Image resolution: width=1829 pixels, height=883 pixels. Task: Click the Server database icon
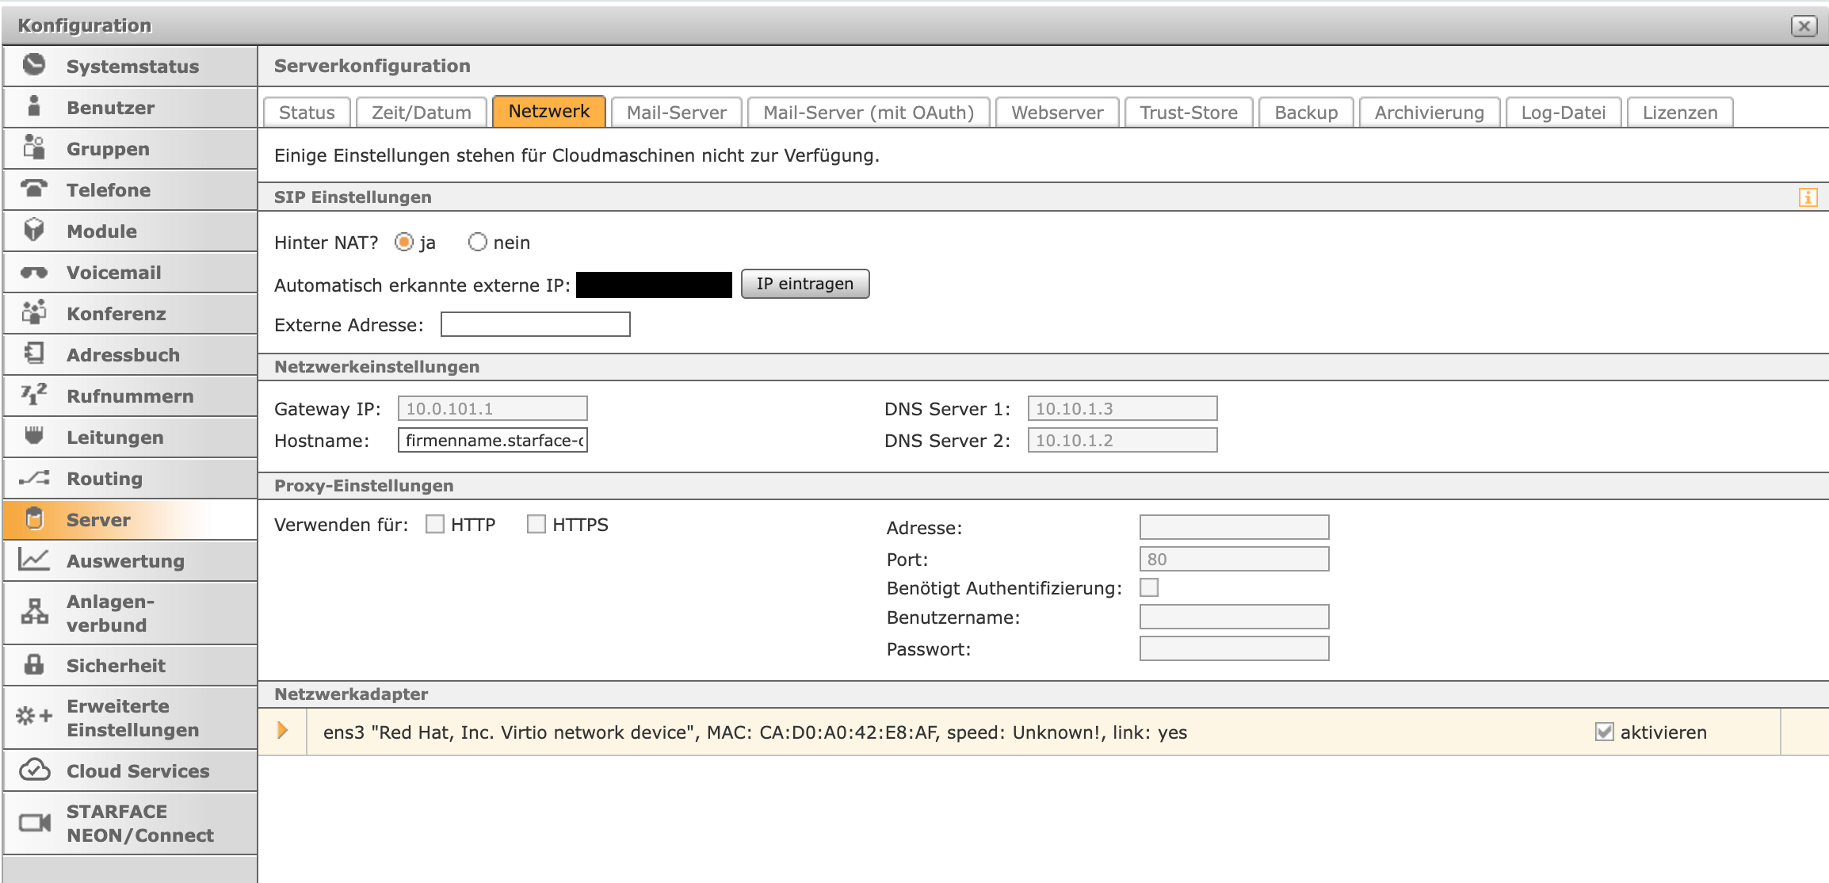[34, 518]
